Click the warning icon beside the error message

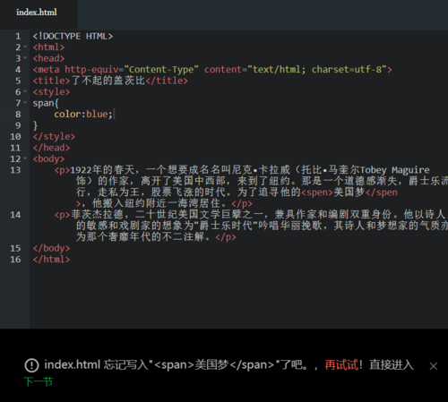pos(31,365)
